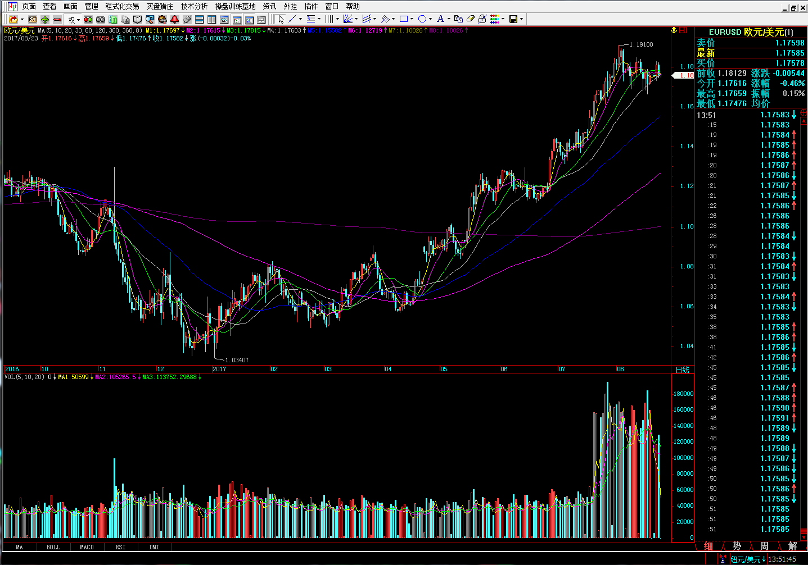Open the multicolor palette picker
This screenshot has height=565, width=808.
click(x=495, y=19)
